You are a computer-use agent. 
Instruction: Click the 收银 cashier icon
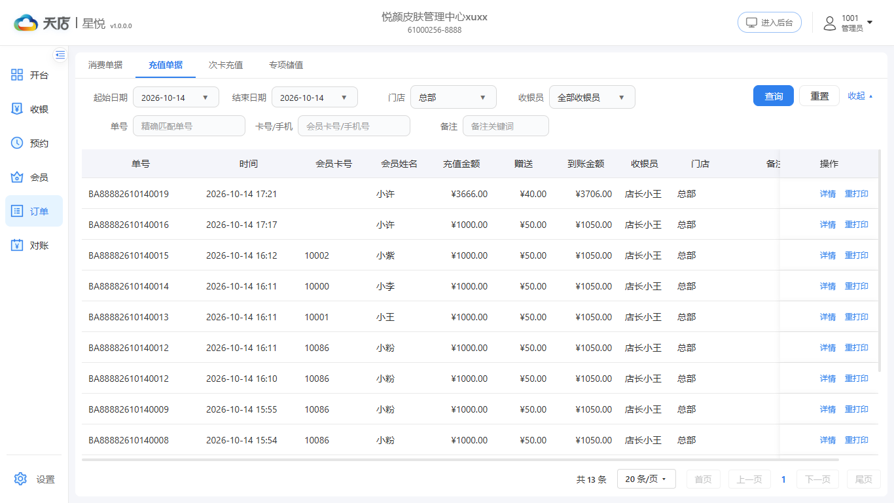18,109
